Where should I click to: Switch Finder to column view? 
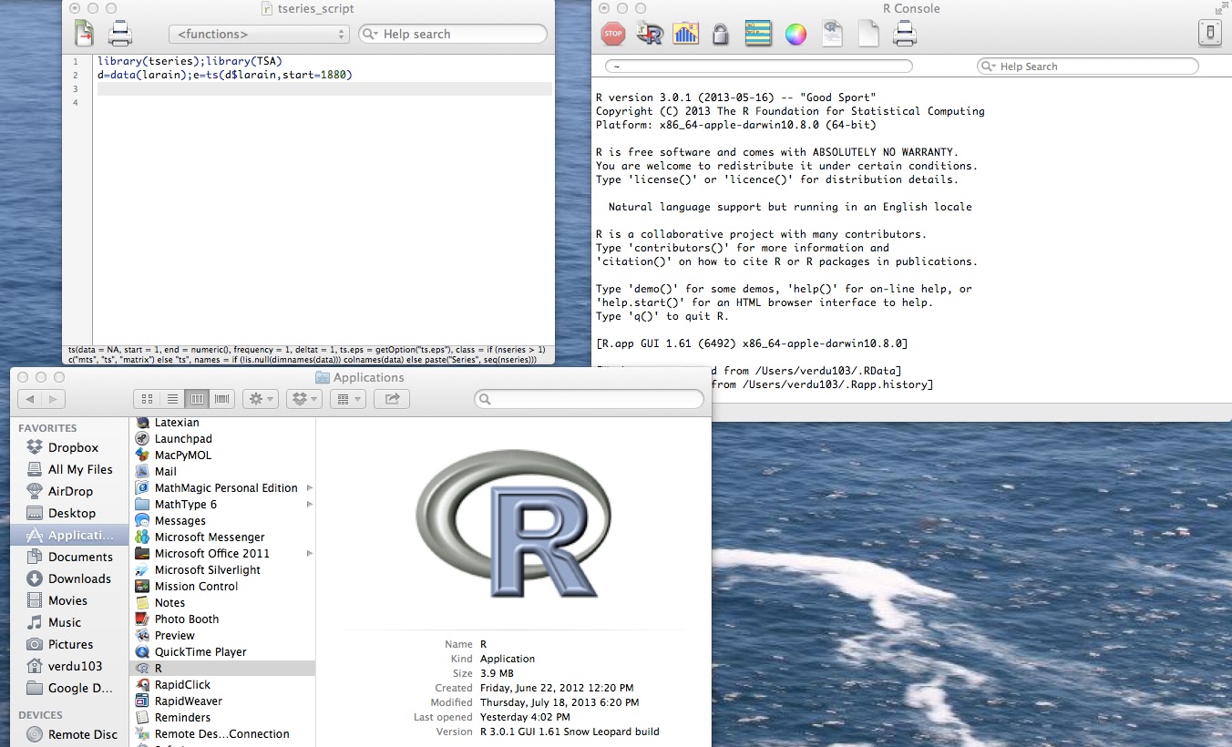pyautogui.click(x=197, y=399)
